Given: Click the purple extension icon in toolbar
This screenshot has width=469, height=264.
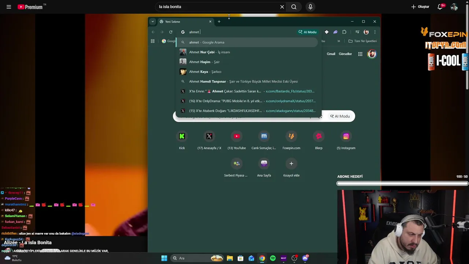Looking at the screenshot, I should pos(335,32).
